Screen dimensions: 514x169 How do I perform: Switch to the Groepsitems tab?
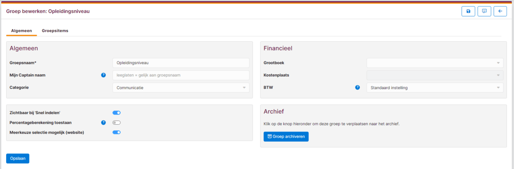[55, 30]
